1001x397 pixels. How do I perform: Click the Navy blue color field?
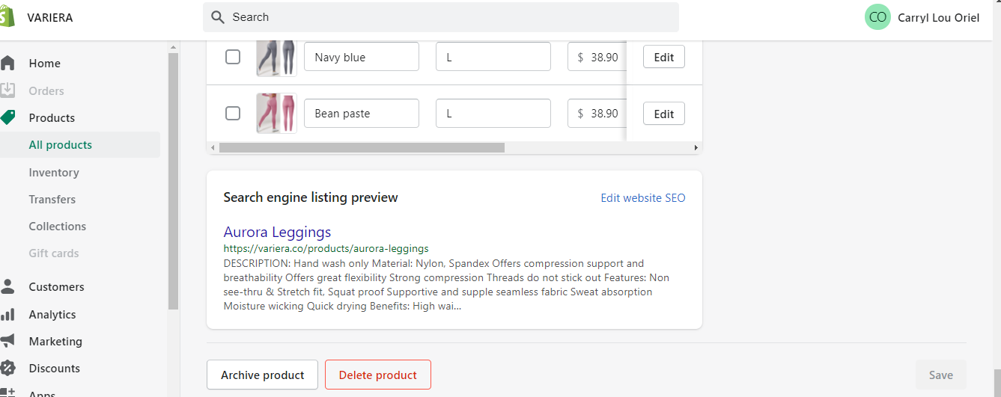362,57
